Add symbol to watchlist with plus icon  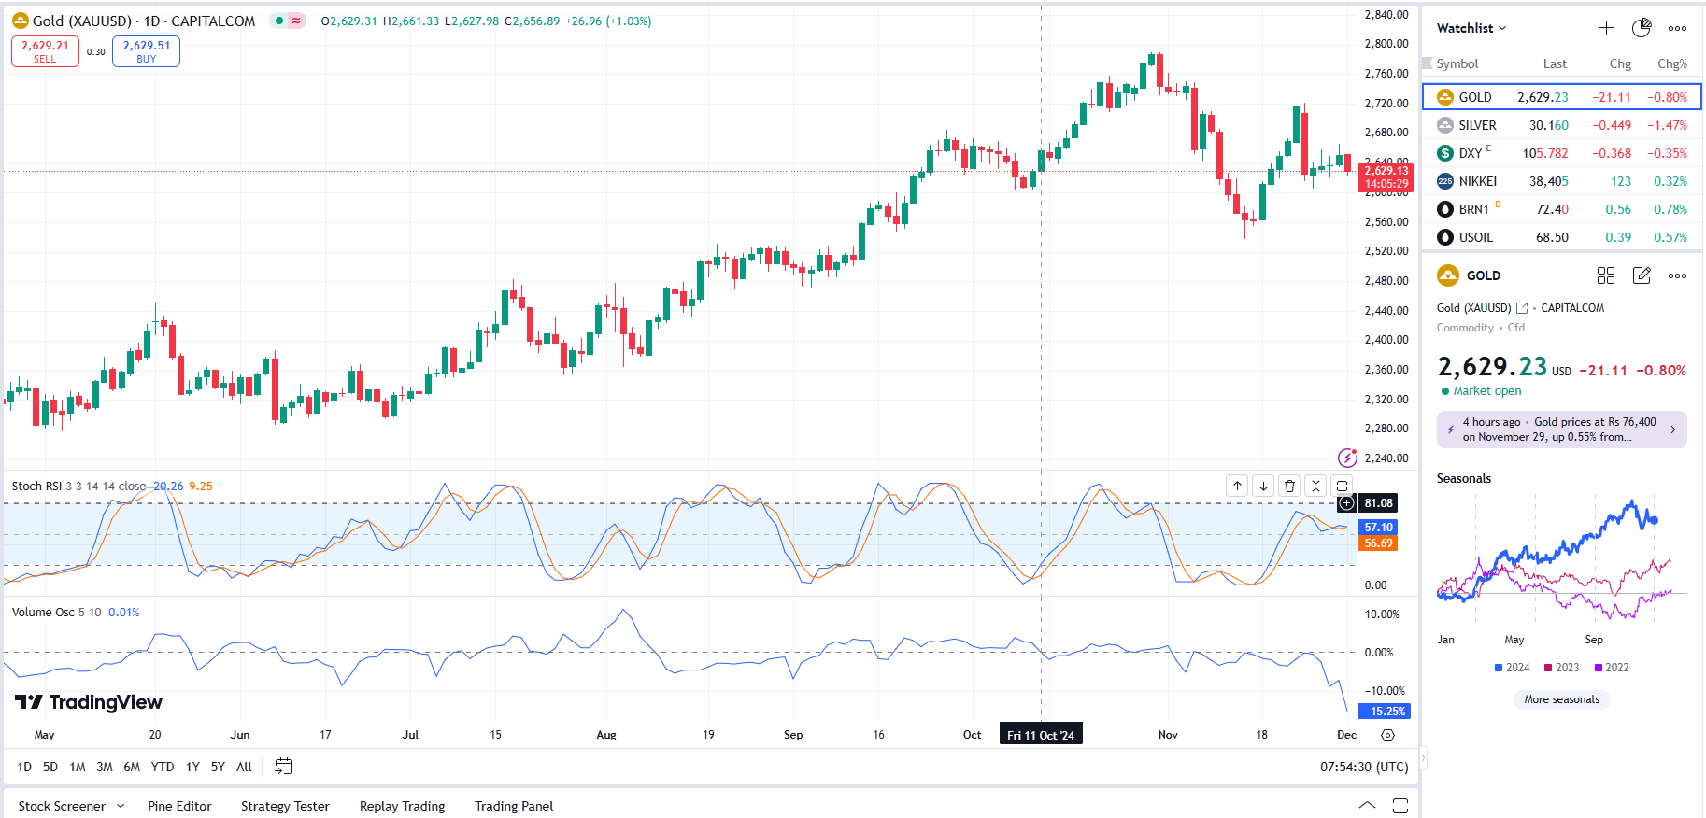[x=1606, y=28]
